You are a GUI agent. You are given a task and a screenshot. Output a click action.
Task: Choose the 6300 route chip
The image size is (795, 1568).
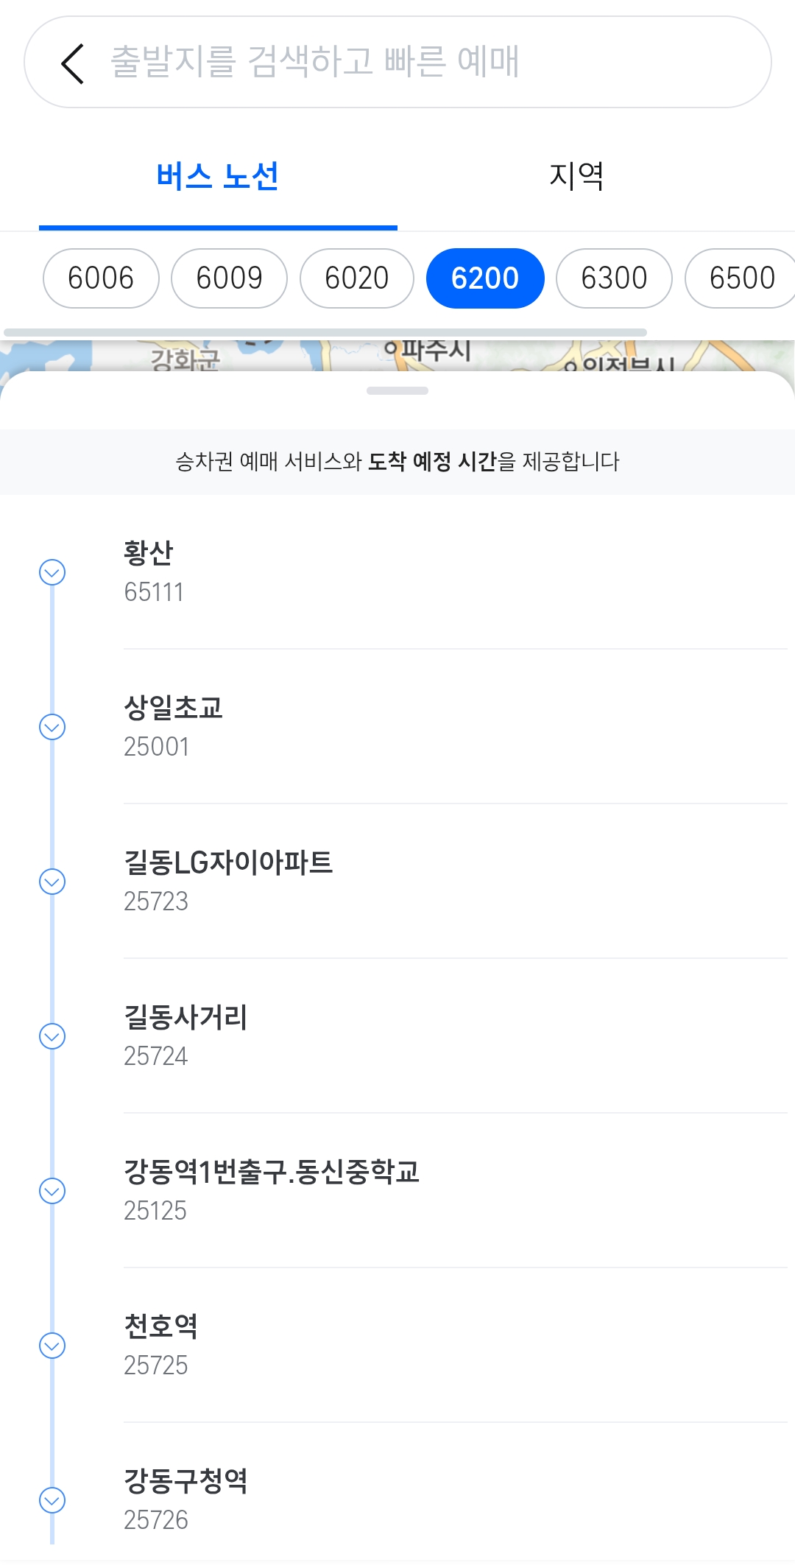(x=614, y=278)
